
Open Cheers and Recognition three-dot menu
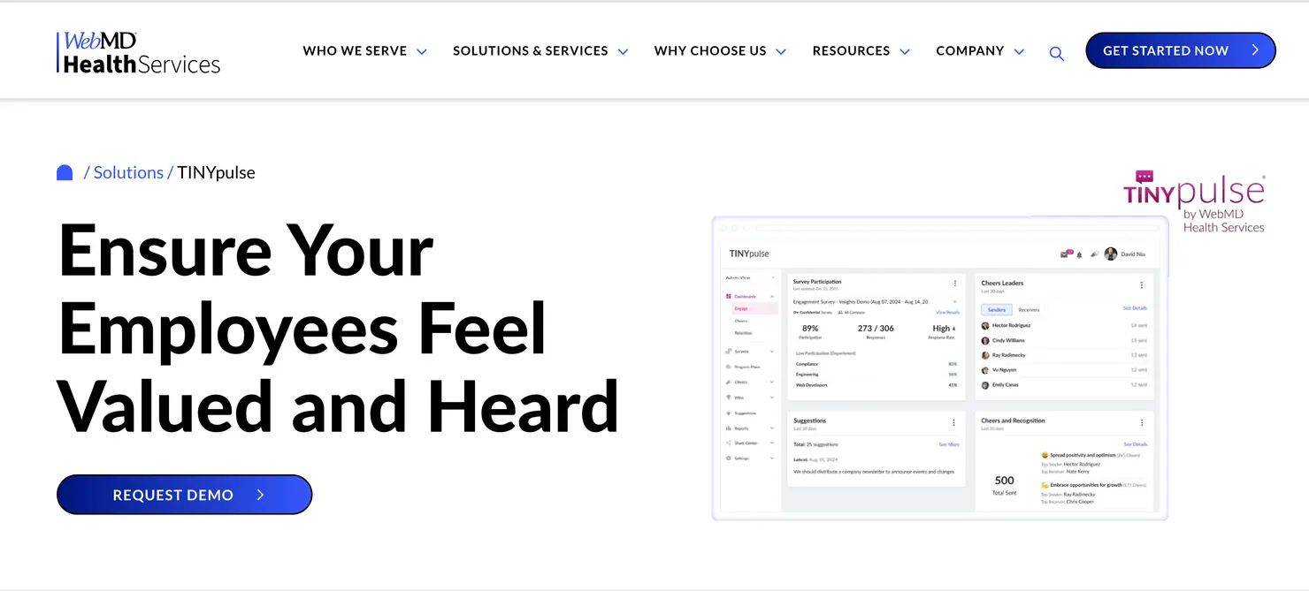pos(1142,422)
